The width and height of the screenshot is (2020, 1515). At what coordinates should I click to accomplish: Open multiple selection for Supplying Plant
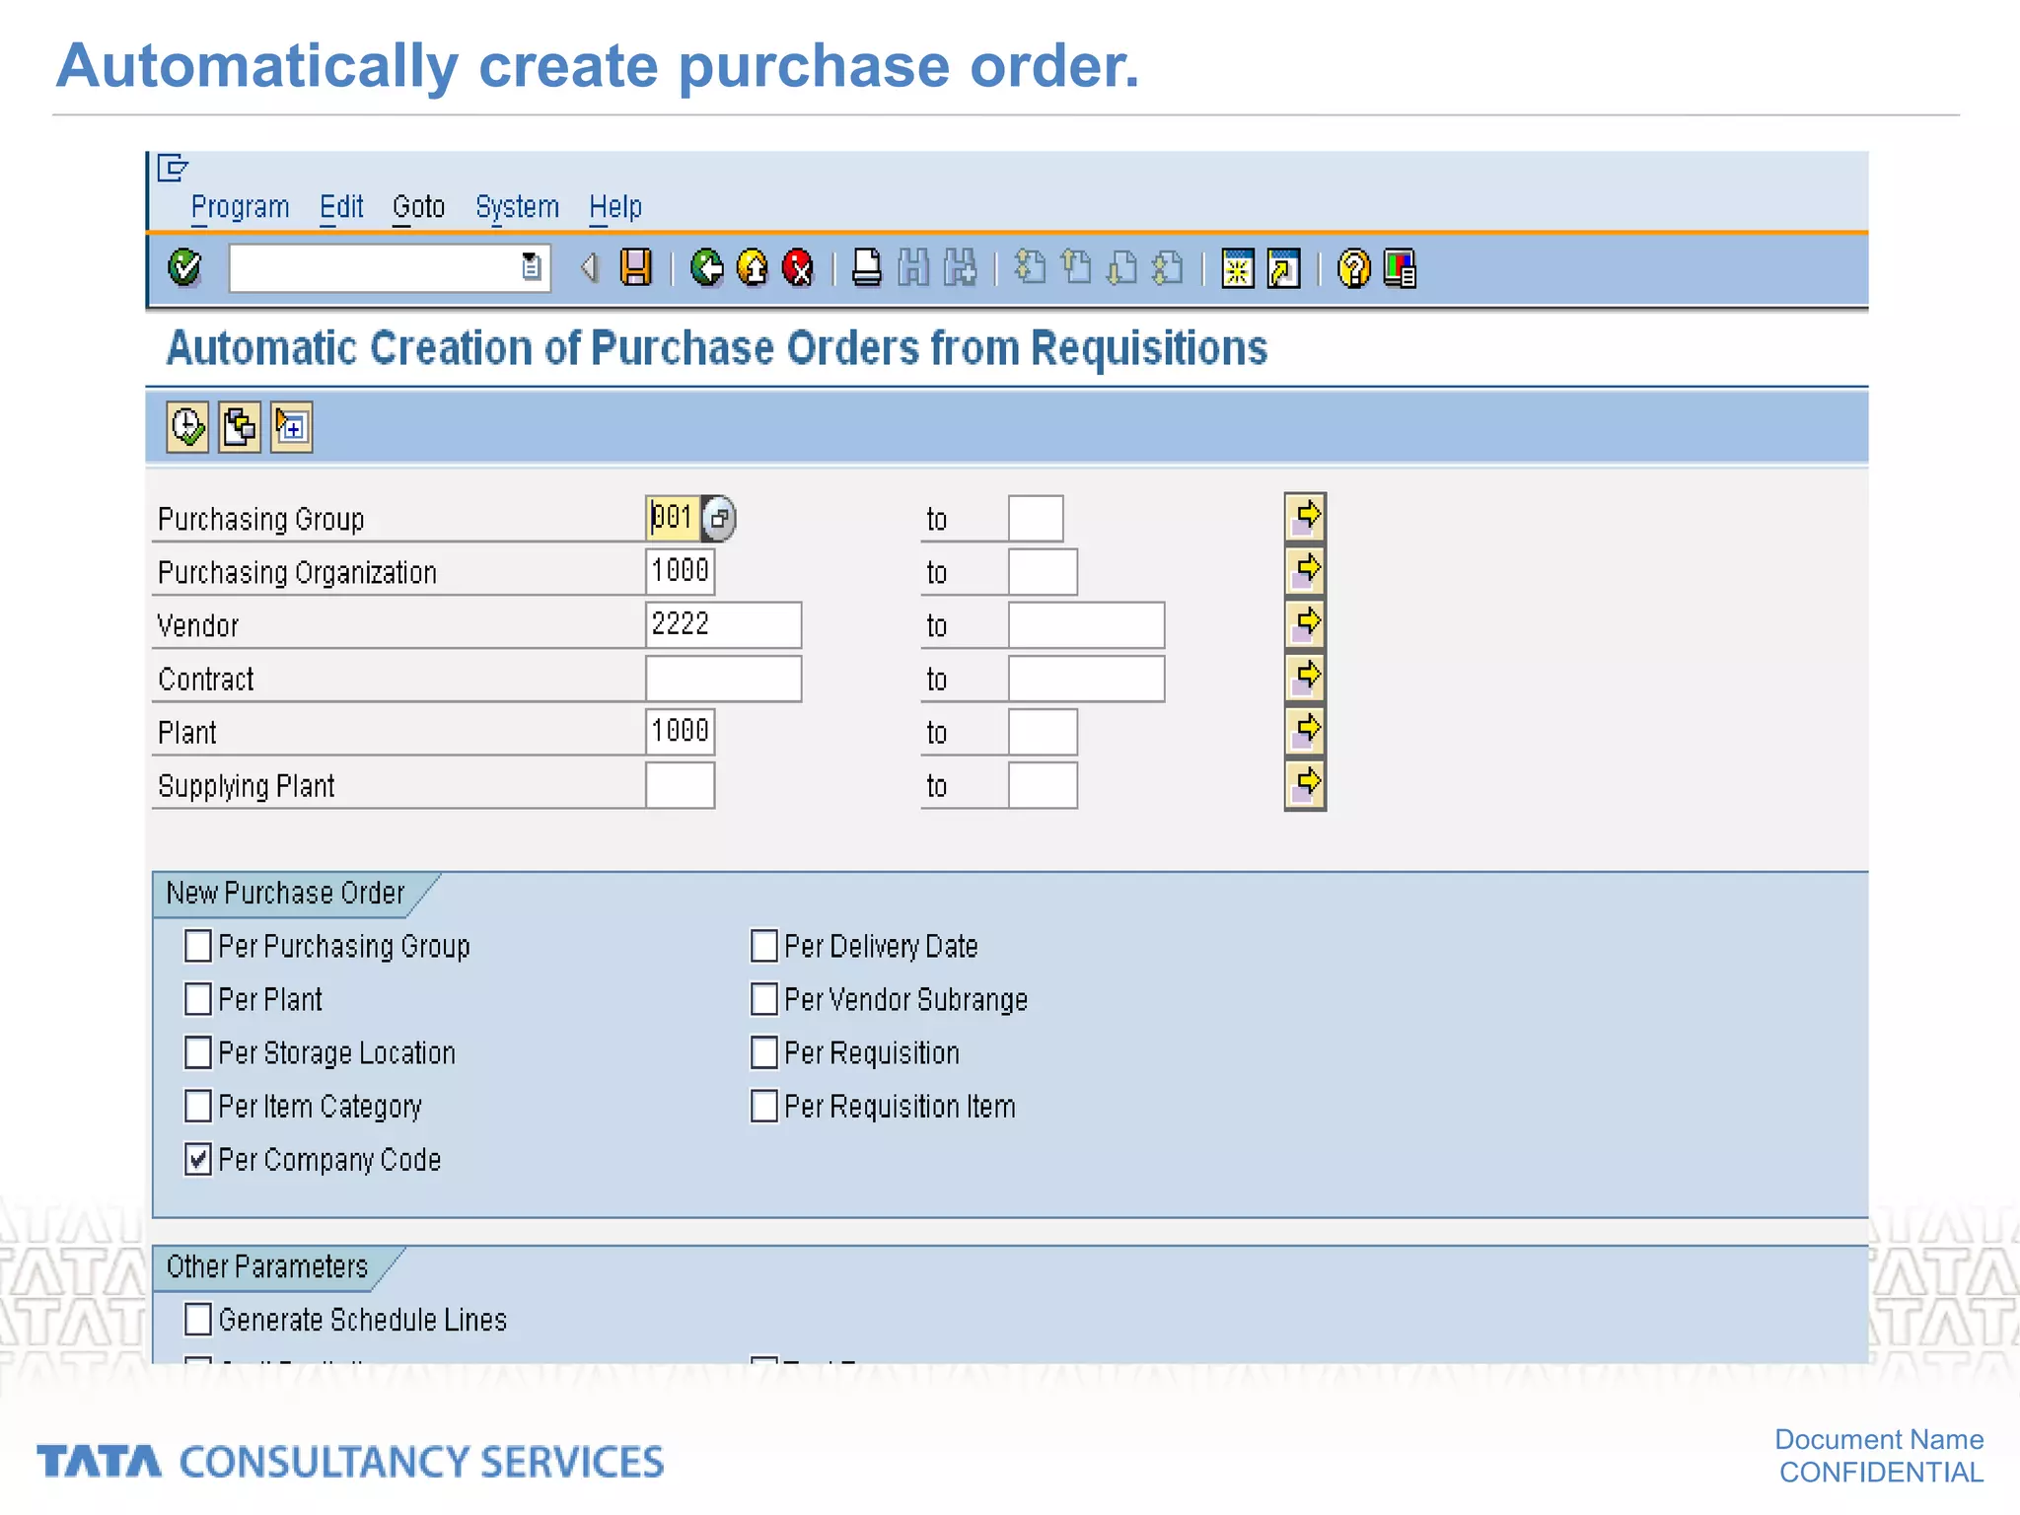[x=1305, y=784]
